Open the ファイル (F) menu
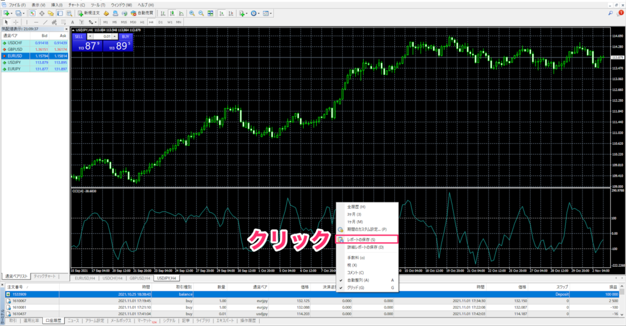The height and width of the screenshot is (326, 626). tap(17, 5)
